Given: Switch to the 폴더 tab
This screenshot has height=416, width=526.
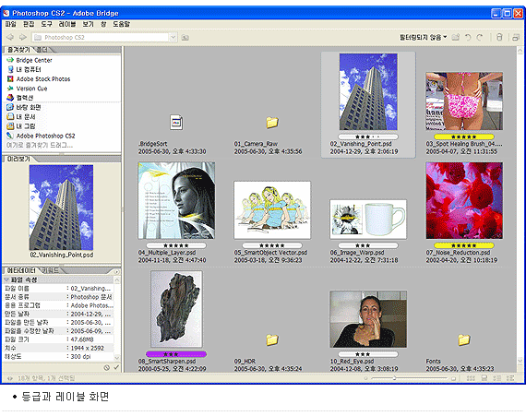Looking at the screenshot, I should [x=42, y=50].
